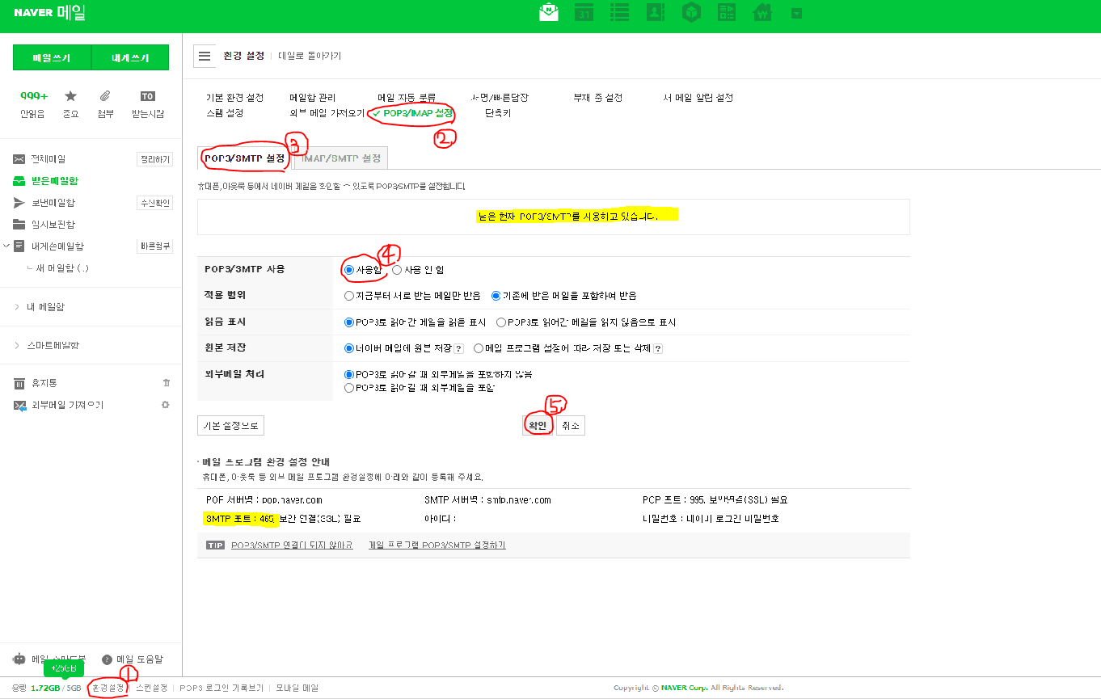
Task: Click the 내게쓰기 write-to-self button
Action: coord(130,58)
